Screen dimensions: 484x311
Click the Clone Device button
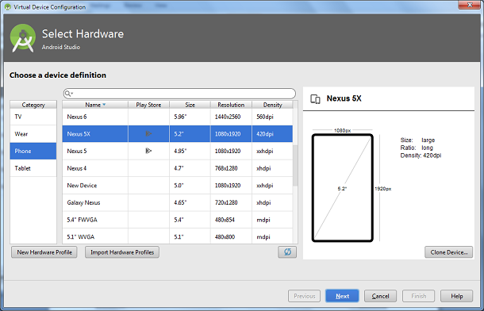[x=448, y=252]
